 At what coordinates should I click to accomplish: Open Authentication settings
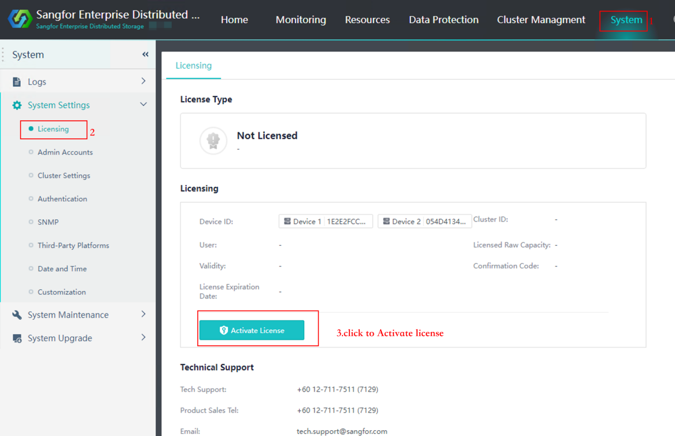tap(62, 199)
